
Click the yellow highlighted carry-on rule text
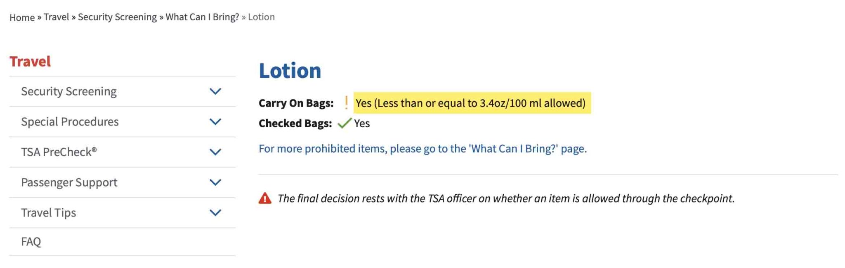[470, 103]
